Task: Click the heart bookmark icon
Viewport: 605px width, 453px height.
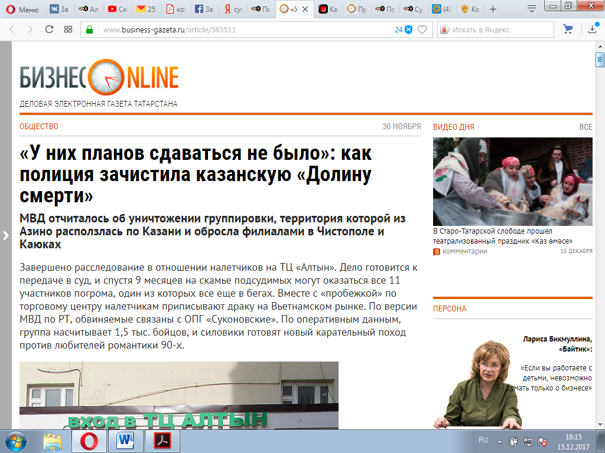Action: tap(422, 29)
